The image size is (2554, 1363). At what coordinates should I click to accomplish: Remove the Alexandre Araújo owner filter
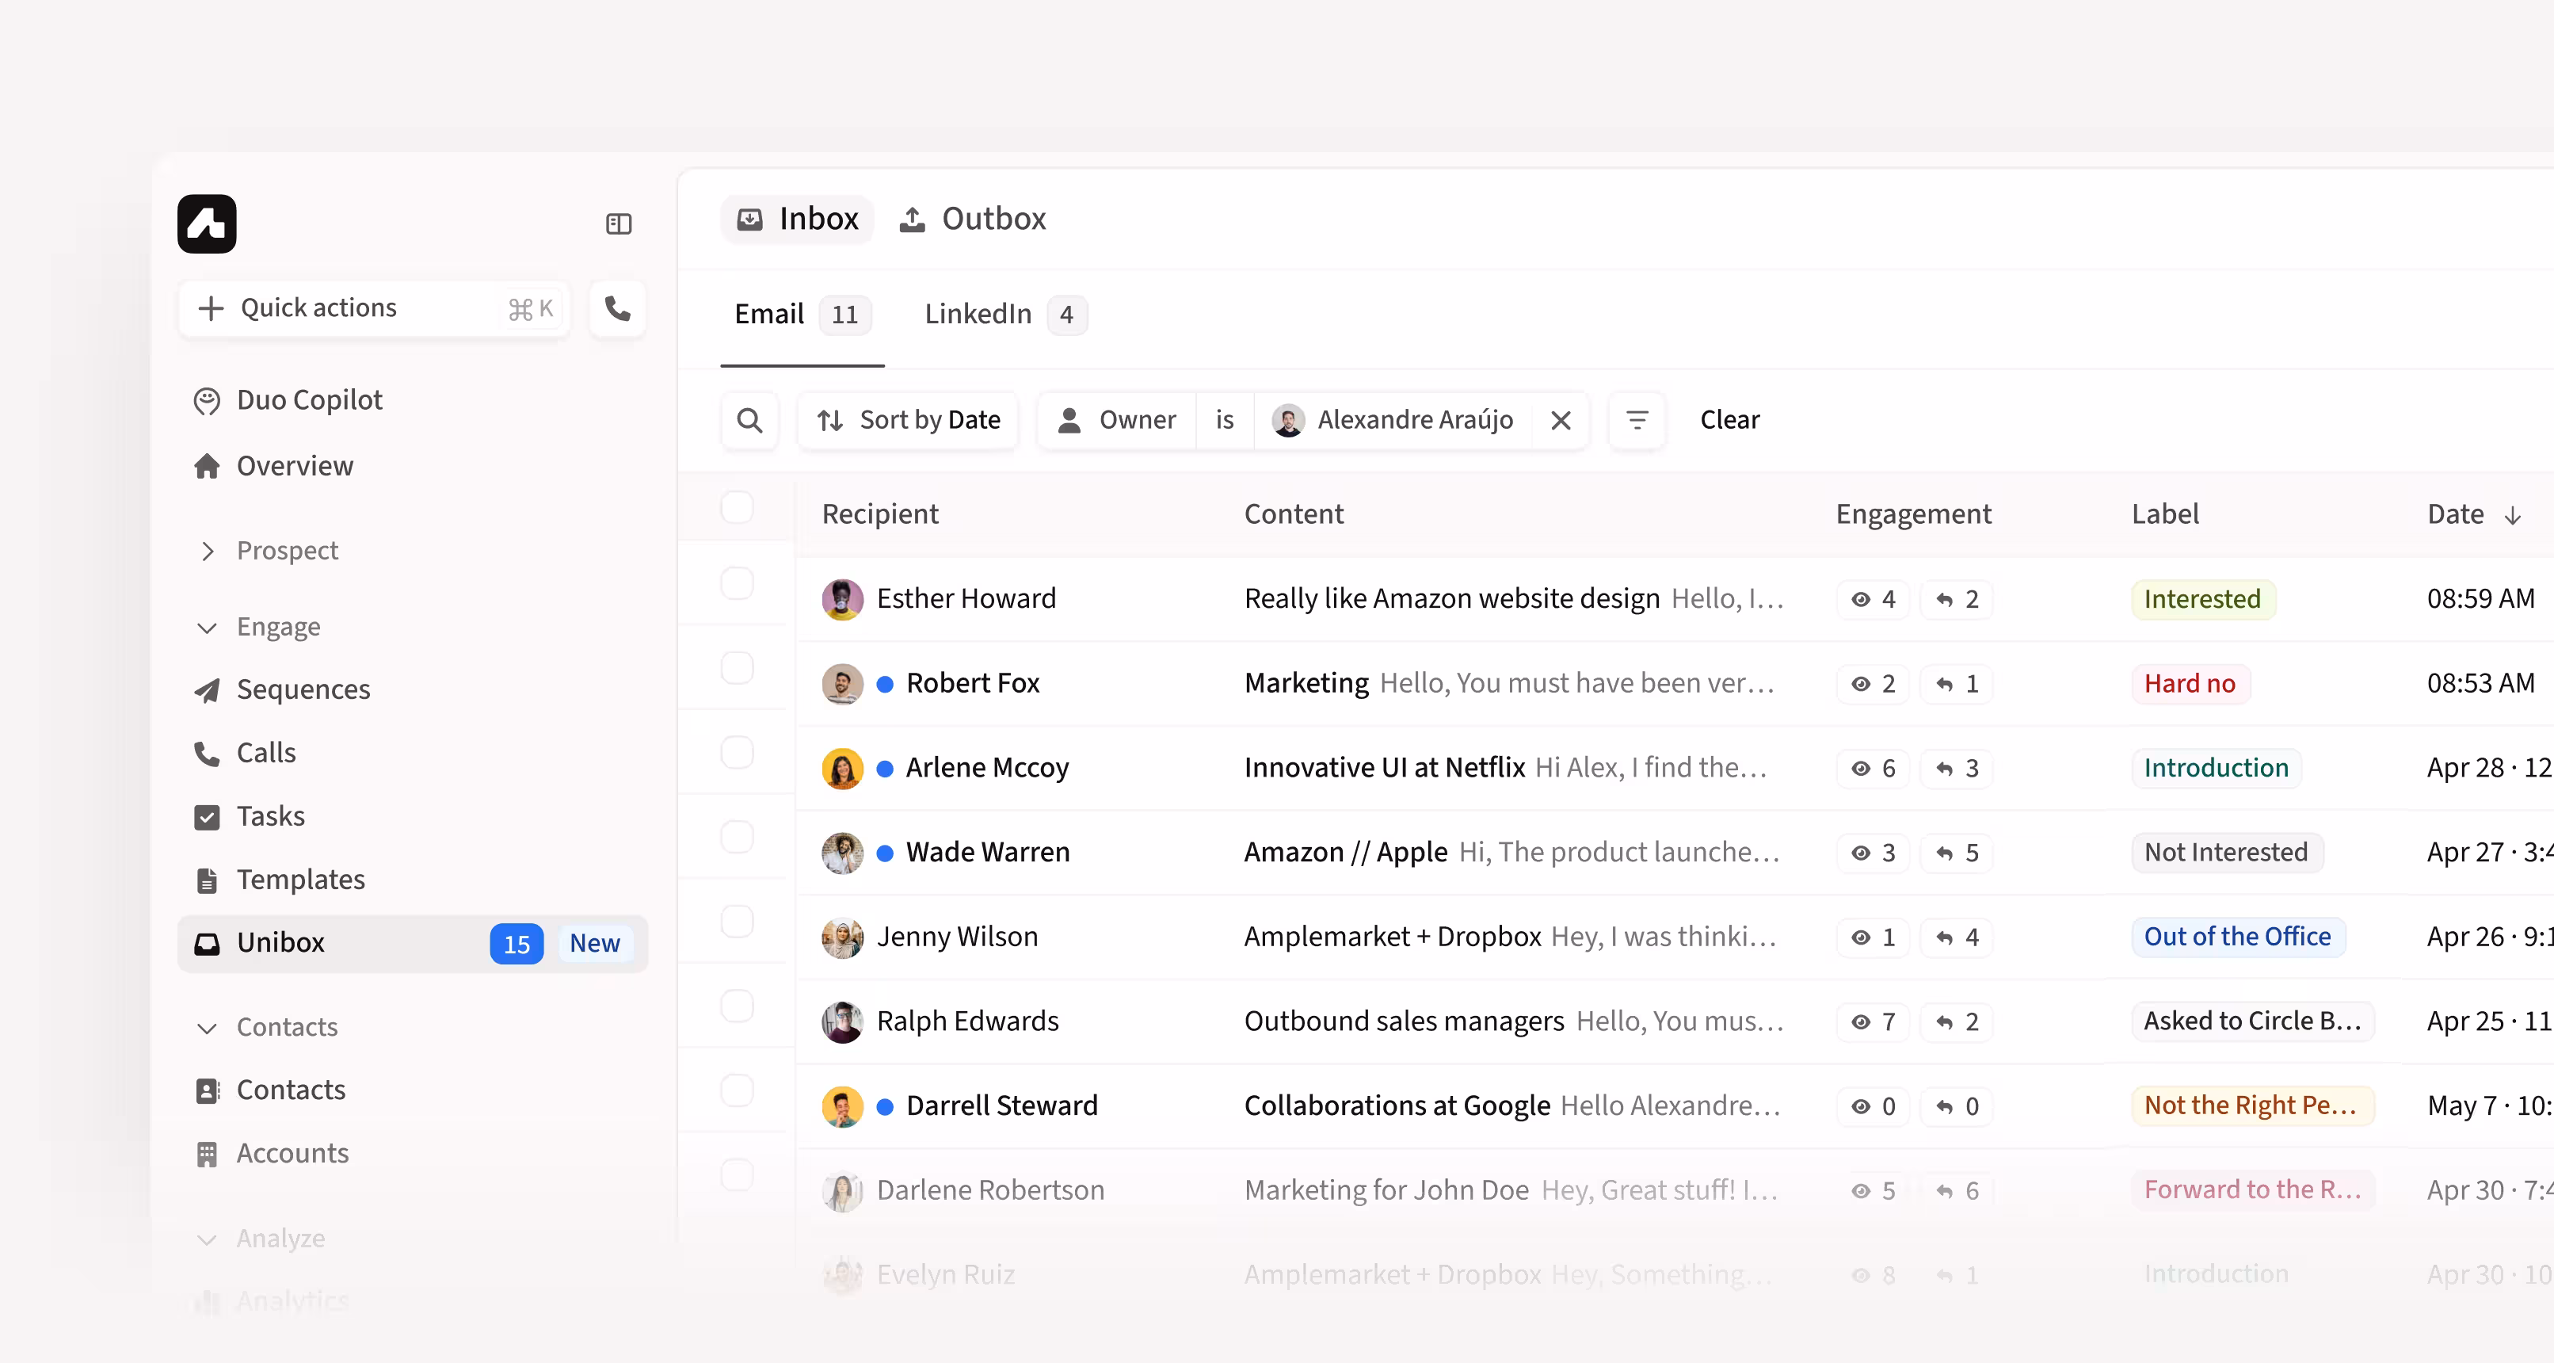coord(1561,421)
